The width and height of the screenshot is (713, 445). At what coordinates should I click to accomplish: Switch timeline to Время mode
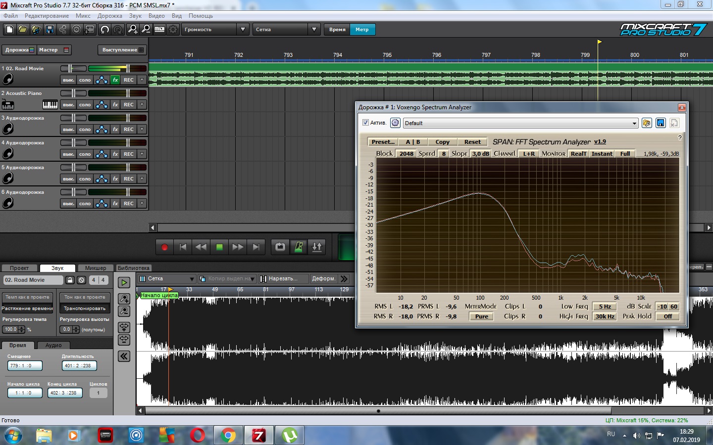point(337,30)
